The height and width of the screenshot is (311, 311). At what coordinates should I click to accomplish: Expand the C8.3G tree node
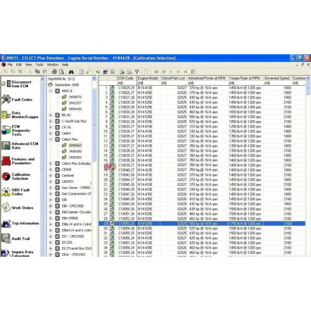point(51,127)
